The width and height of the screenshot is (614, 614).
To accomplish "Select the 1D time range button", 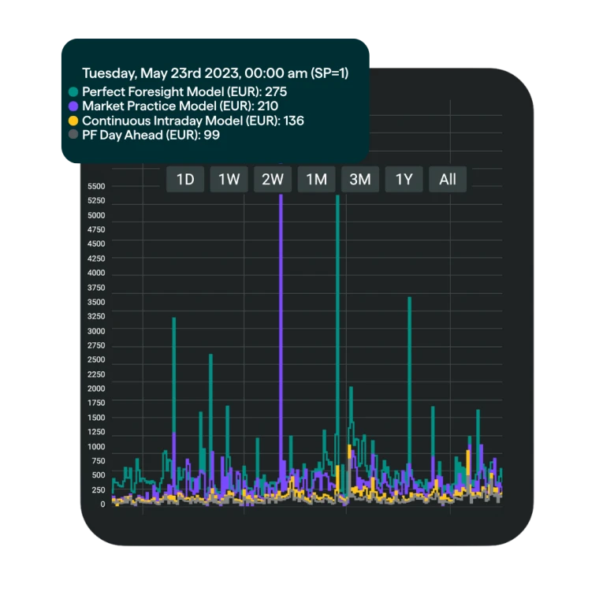I will (x=185, y=180).
